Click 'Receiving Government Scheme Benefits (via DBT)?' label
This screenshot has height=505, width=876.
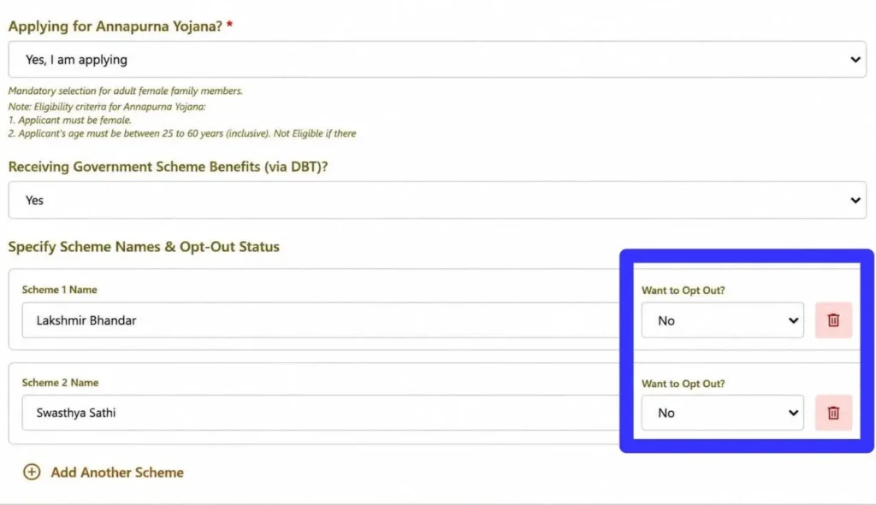168,167
